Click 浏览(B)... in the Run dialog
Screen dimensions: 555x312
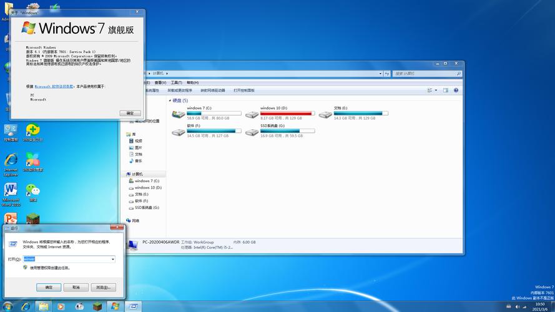click(x=104, y=287)
